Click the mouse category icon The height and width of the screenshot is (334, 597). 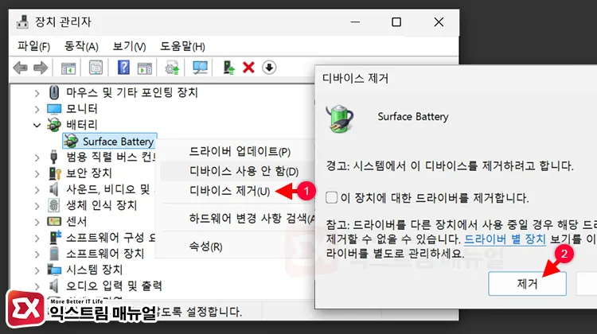coord(54,92)
